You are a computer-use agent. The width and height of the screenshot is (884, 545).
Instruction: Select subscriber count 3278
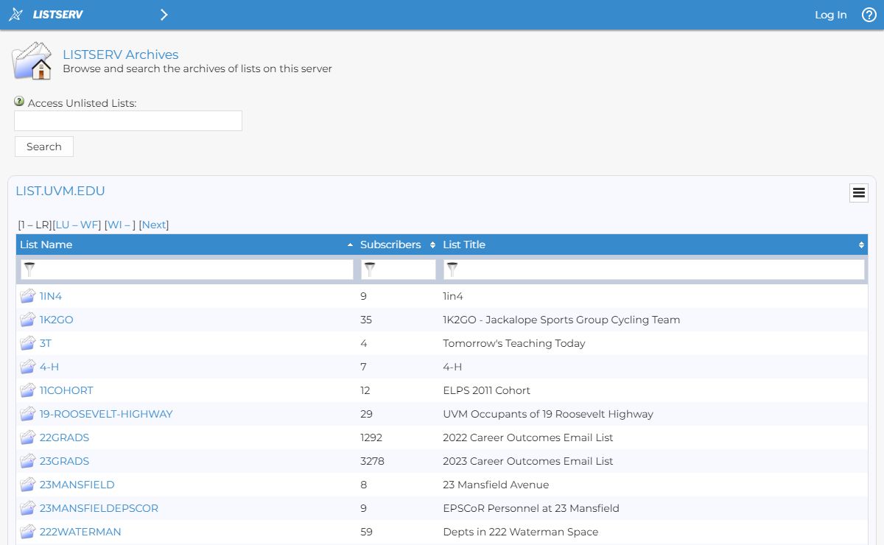click(x=372, y=461)
